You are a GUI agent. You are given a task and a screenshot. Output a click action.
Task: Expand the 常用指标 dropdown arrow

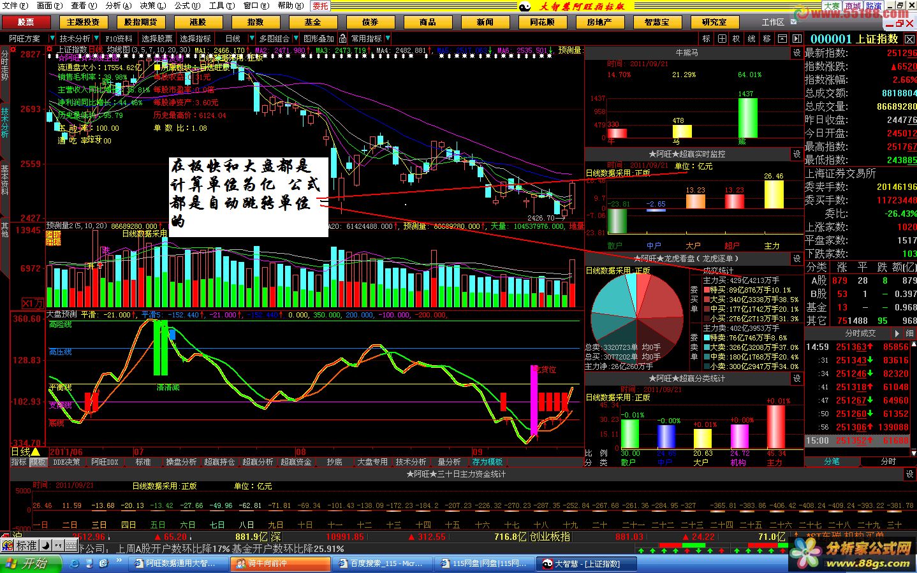[x=388, y=39]
